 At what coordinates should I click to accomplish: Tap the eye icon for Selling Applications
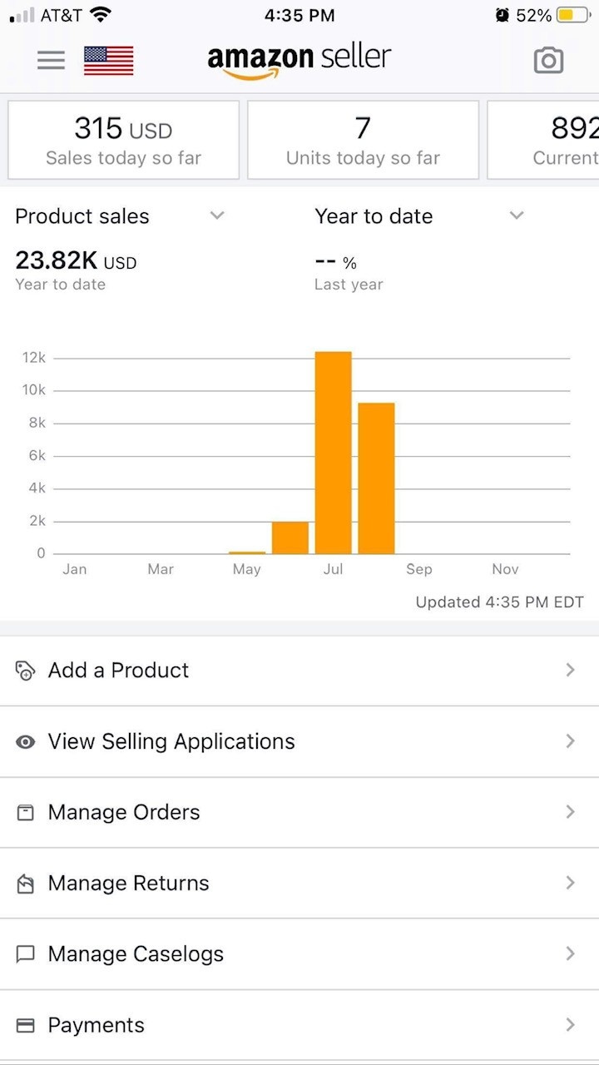[26, 741]
